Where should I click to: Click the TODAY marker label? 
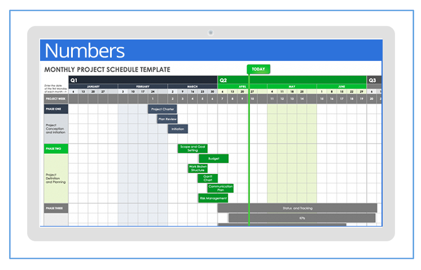(x=258, y=69)
